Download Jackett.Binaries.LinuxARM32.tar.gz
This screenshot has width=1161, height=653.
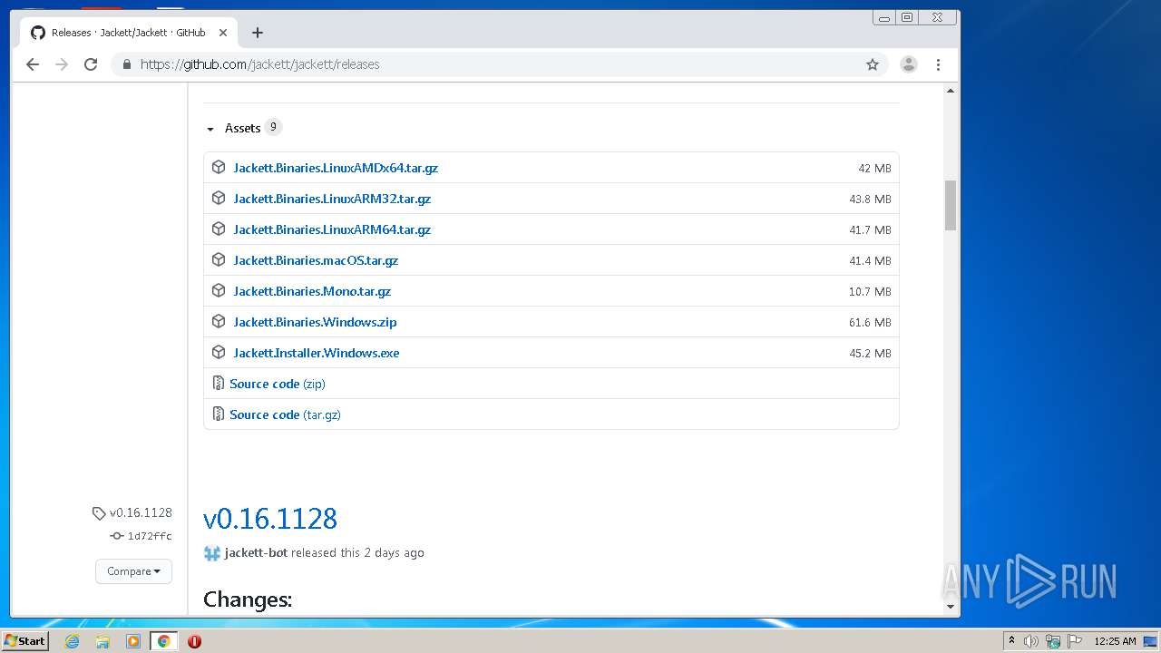tap(332, 199)
